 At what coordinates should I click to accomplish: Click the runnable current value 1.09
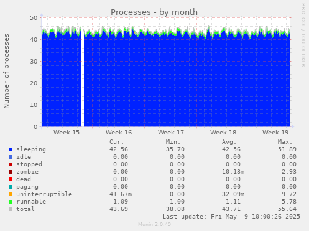coord(121,202)
